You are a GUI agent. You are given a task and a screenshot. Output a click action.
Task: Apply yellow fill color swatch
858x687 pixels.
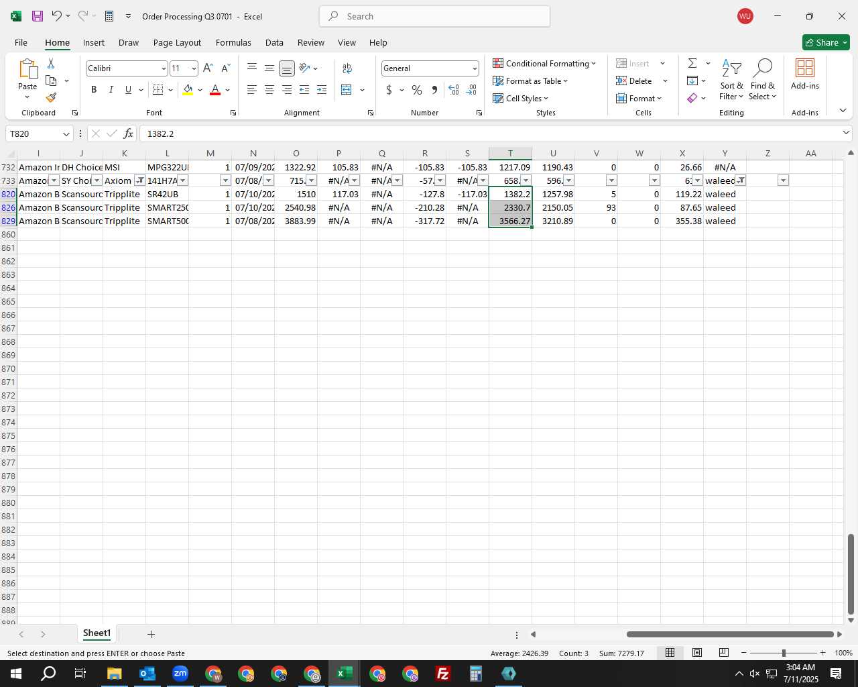(x=188, y=90)
